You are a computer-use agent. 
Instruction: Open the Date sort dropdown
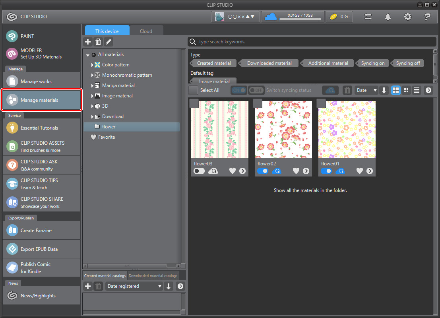366,90
